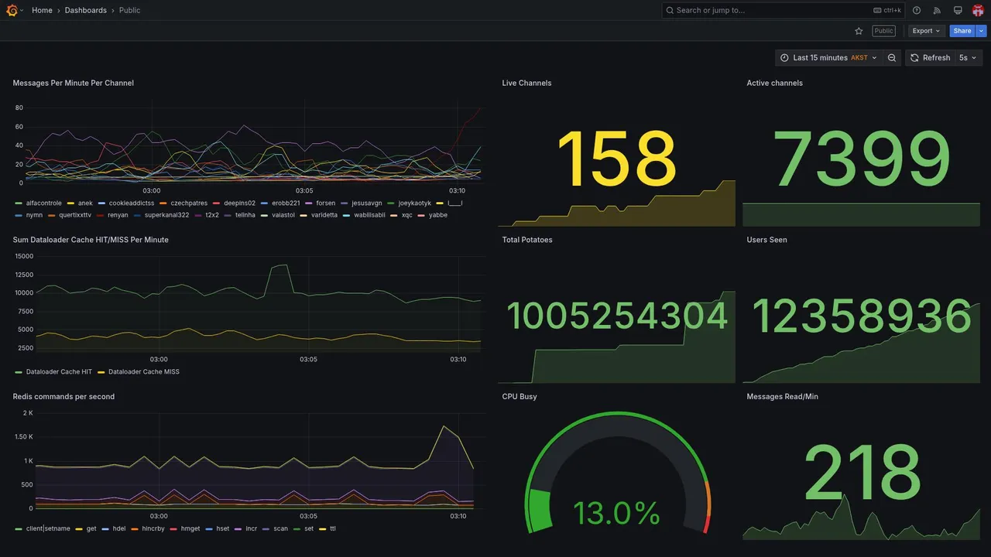The image size is (991, 557).
Task: Go to Dashboards breadcrumb
Action: 86,10
